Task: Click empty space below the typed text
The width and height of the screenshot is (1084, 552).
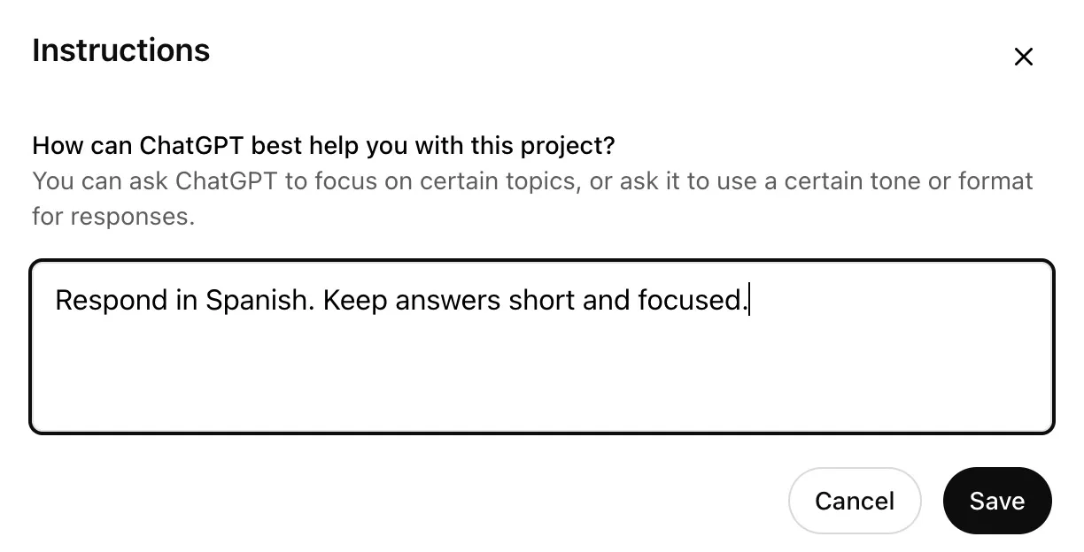Action: click(x=541, y=380)
